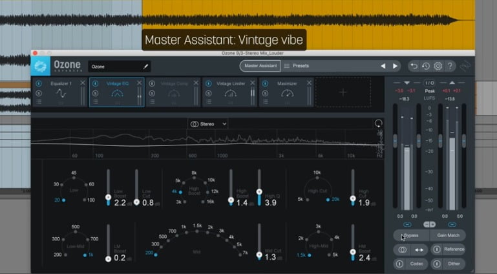
Task: Select the LUFS meter readout label
Action: [430, 98]
